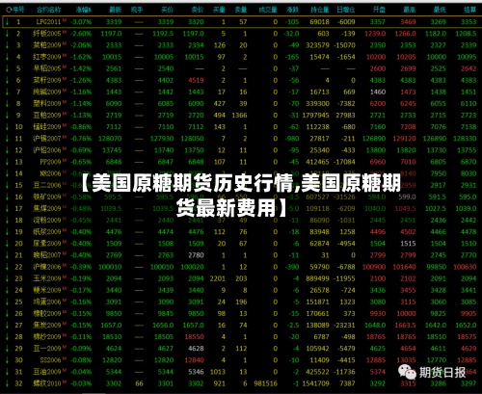Open the 玉米2009 contract row
The image size is (482, 394).
click(x=241, y=278)
